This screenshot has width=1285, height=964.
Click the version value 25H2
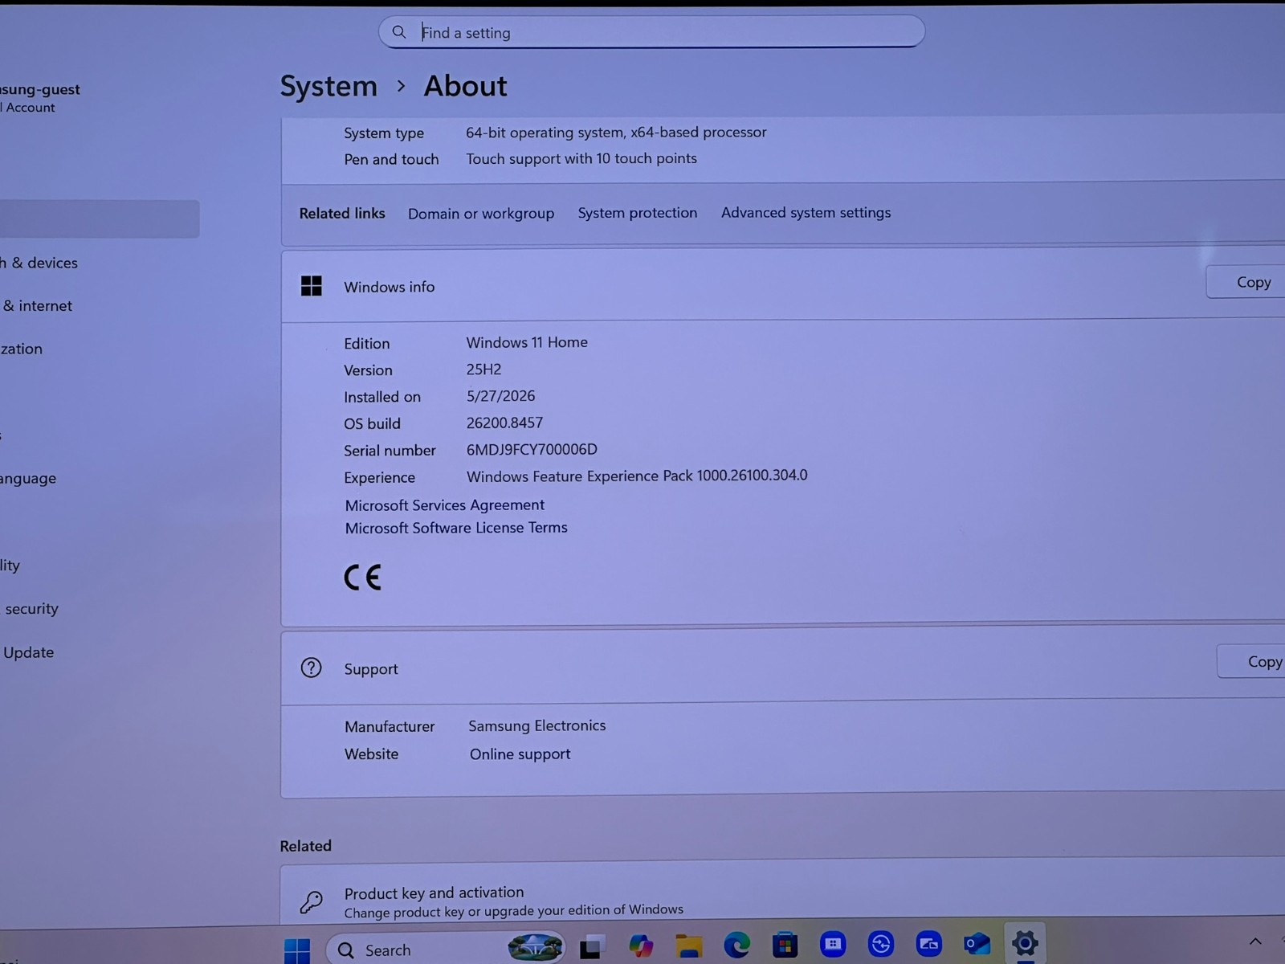(x=483, y=370)
